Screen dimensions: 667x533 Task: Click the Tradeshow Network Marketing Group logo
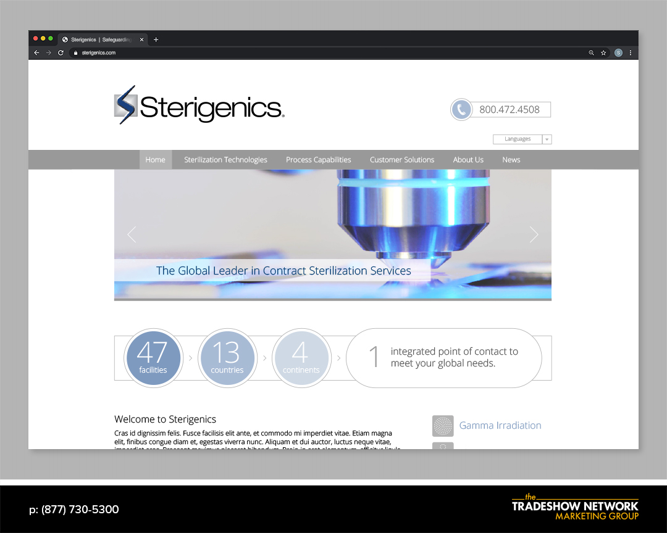pyautogui.click(x=575, y=507)
